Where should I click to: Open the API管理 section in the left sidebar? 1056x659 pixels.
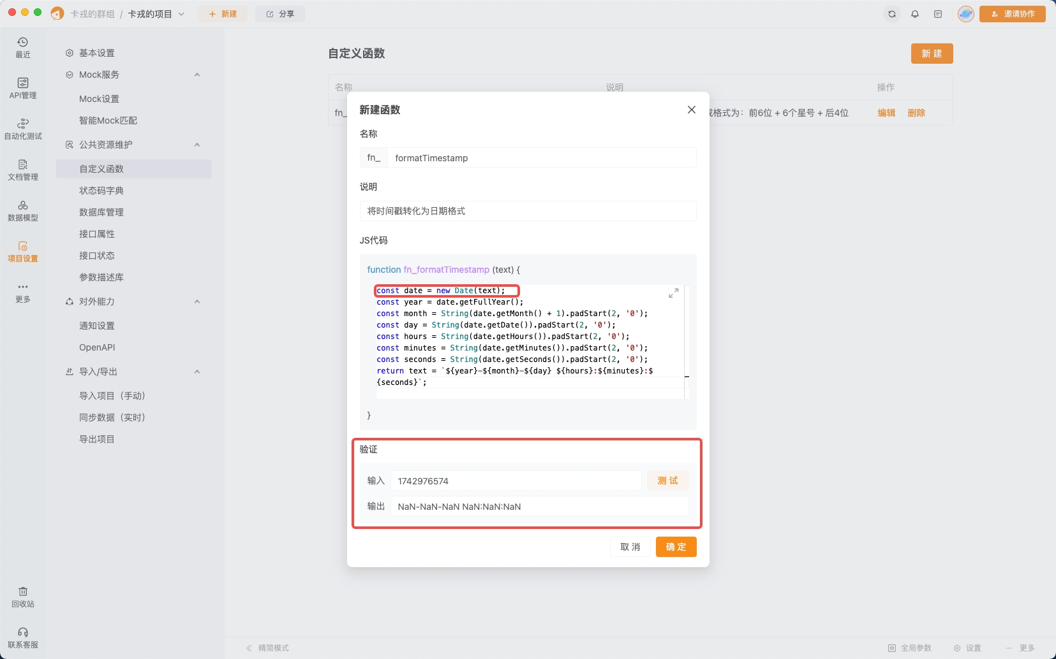pos(22,89)
